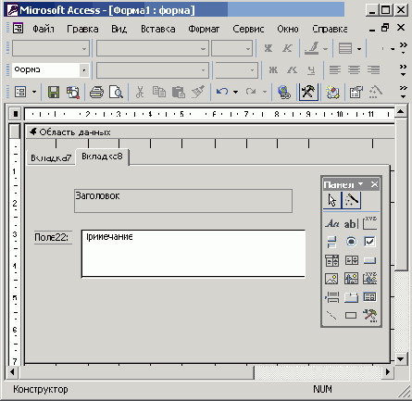Print the form using the printer icon
This screenshot has height=401, width=412.
(x=96, y=92)
